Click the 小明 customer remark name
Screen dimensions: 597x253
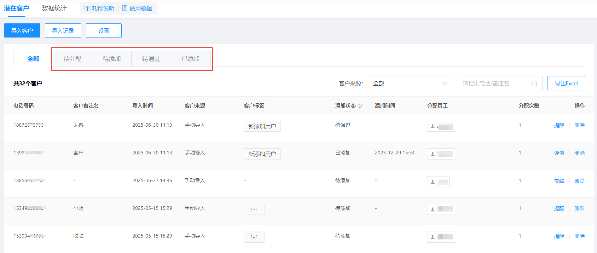[78, 208]
